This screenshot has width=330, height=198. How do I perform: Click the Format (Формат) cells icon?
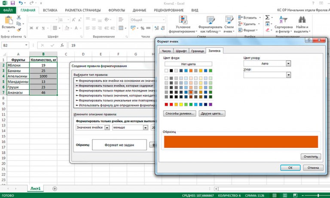(240, 30)
